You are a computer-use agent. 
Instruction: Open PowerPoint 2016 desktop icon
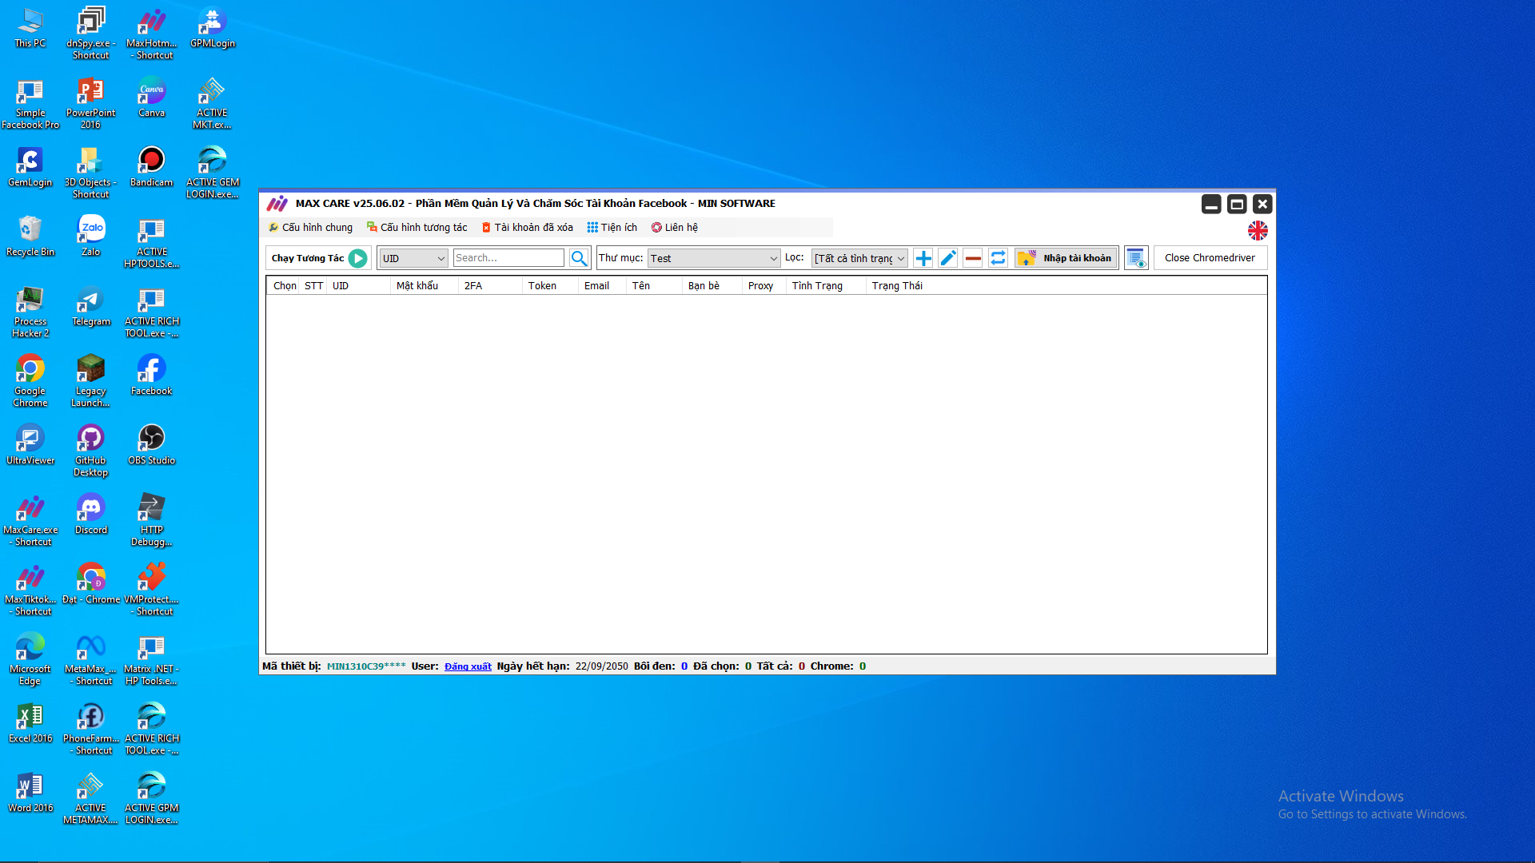pyautogui.click(x=91, y=104)
